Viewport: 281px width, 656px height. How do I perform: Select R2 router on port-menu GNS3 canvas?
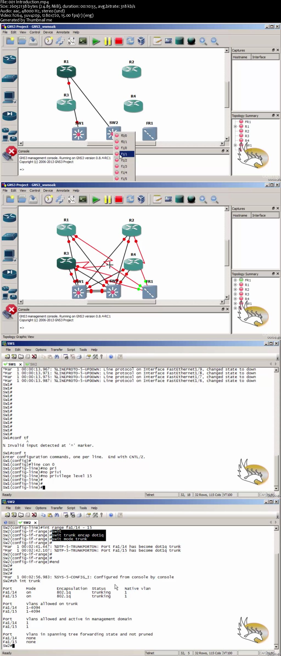point(131,72)
